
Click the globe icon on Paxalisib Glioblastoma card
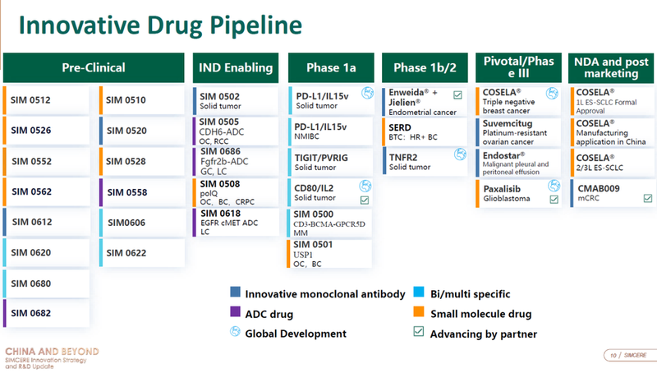coord(555,186)
